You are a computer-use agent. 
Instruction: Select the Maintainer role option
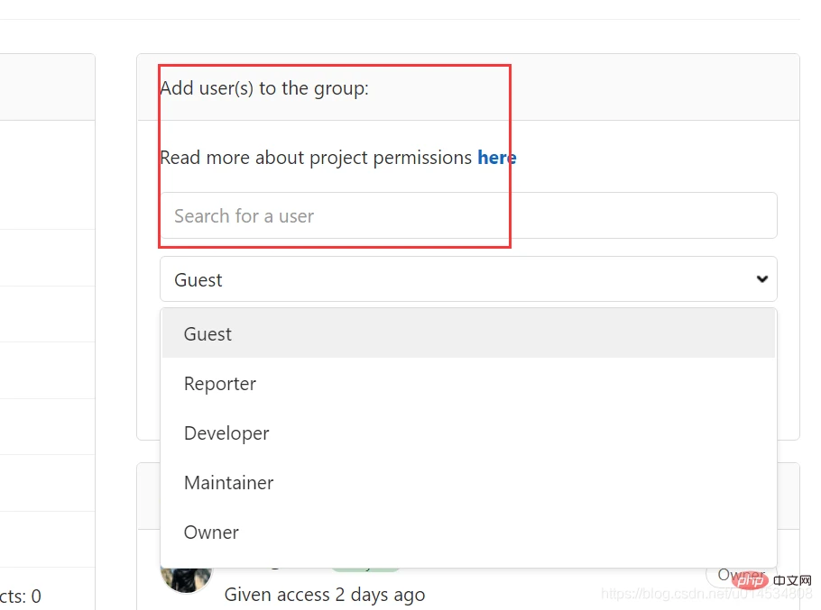click(229, 483)
